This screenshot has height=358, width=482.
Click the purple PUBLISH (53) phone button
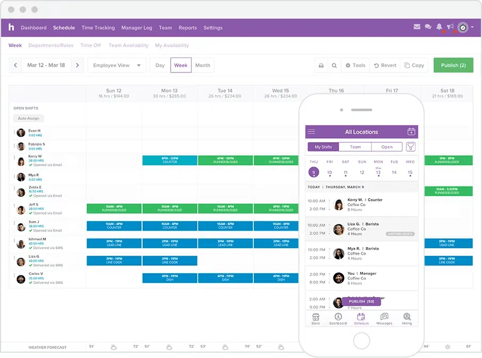[361, 302]
